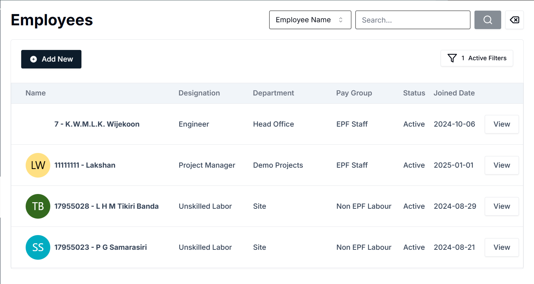Click the Active status of Tikiri Banda
Image resolution: width=534 pixels, height=284 pixels.
coord(414,206)
